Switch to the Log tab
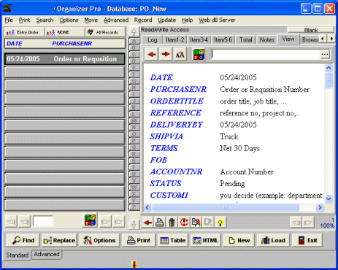Screen dimensions: 338x270 [153, 39]
